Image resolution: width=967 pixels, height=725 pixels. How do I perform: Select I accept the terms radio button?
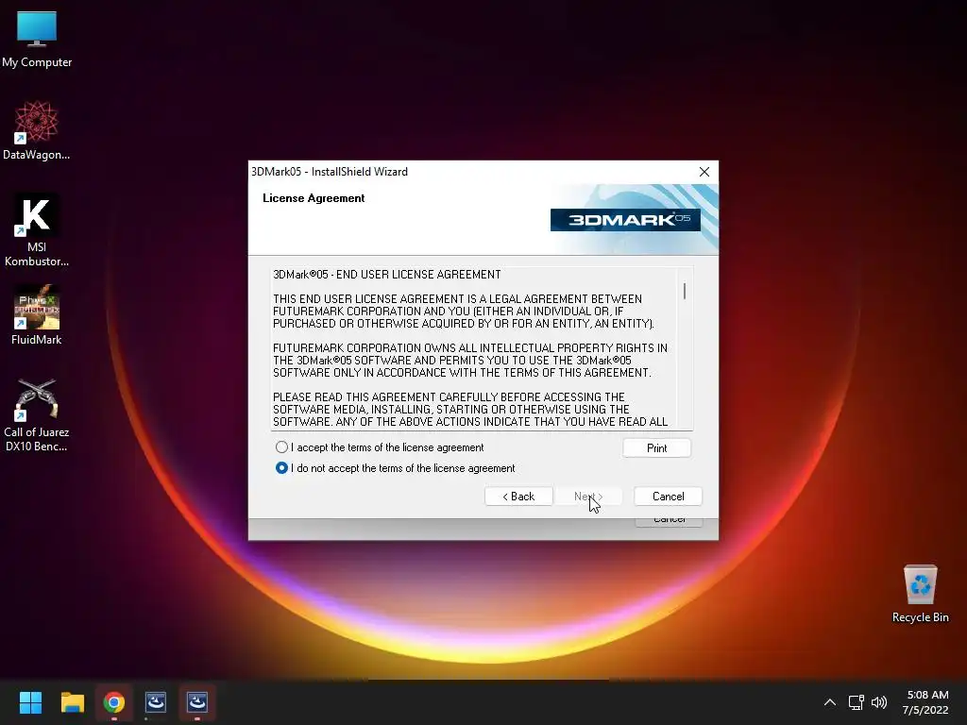pyautogui.click(x=281, y=447)
